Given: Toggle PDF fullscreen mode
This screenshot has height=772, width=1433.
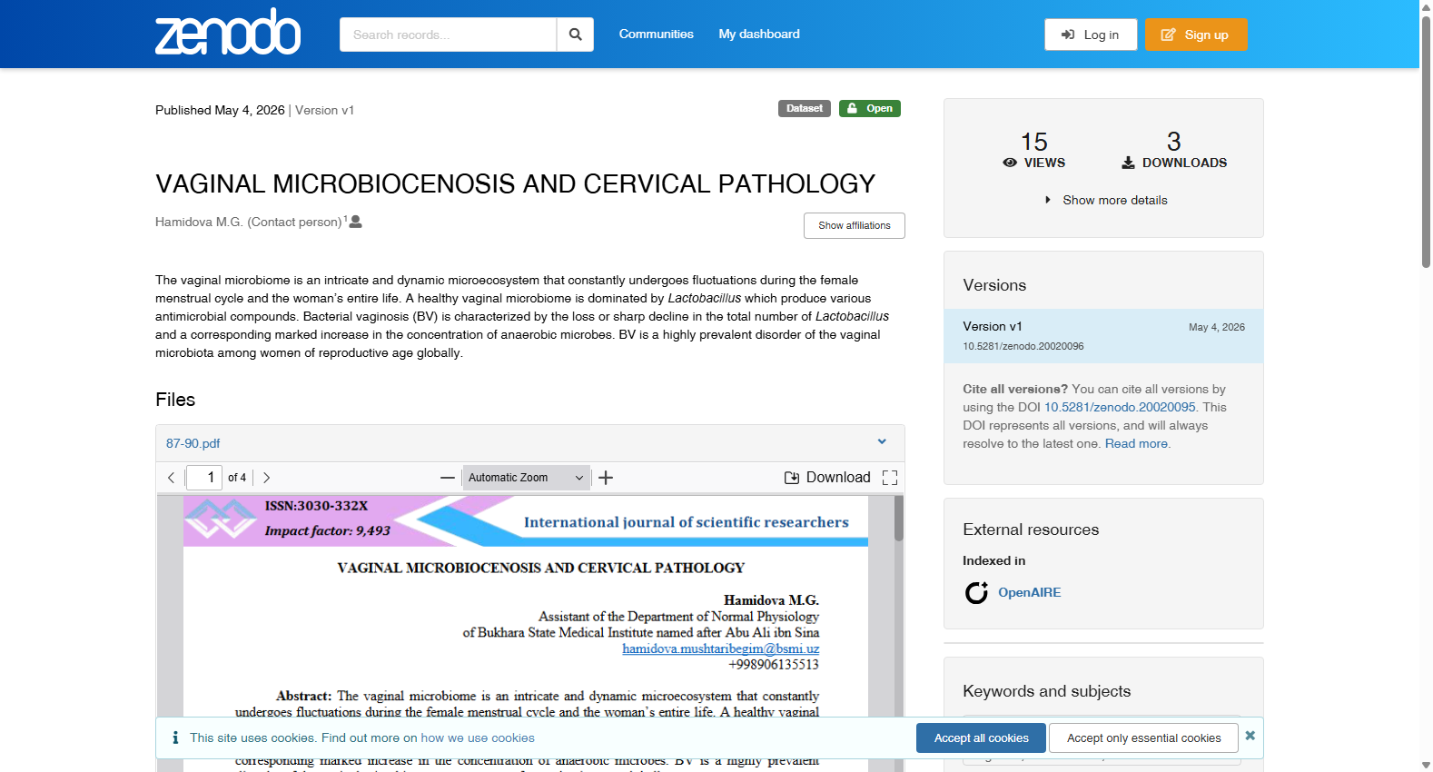Looking at the screenshot, I should (890, 478).
